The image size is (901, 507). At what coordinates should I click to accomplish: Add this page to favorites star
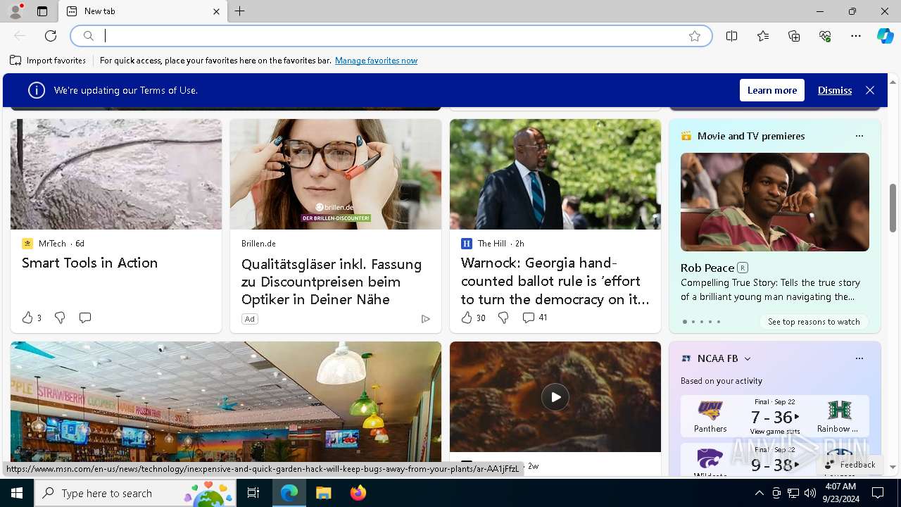click(x=695, y=36)
